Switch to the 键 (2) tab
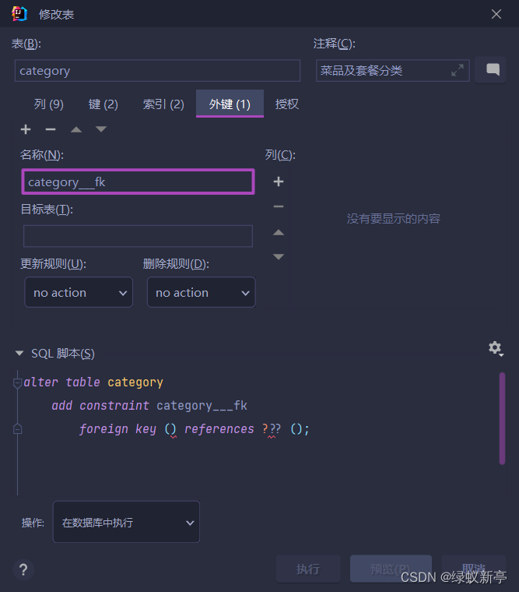The height and width of the screenshot is (592, 519). pyautogui.click(x=103, y=104)
